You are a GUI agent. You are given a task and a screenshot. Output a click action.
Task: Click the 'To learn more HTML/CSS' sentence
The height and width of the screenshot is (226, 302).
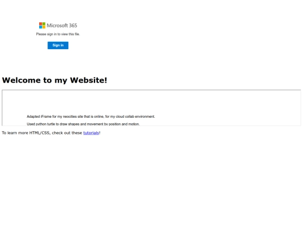pyautogui.click(x=51, y=133)
